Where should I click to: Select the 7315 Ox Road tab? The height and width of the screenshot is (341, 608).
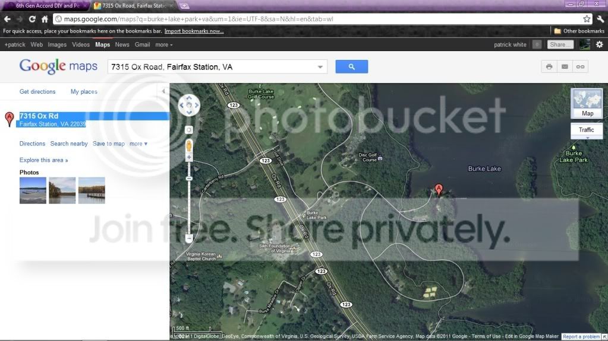(134, 6)
